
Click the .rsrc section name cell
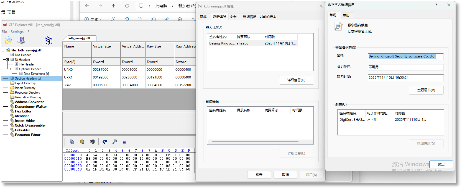tap(77, 85)
